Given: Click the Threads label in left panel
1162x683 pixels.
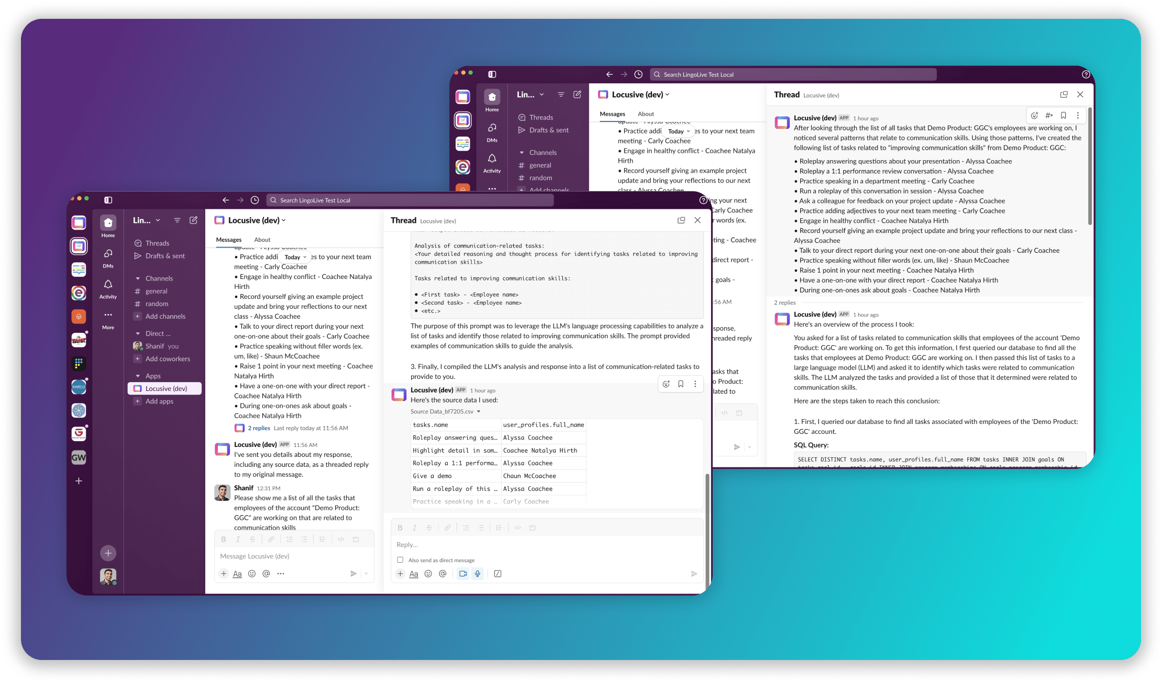Looking at the screenshot, I should point(157,242).
